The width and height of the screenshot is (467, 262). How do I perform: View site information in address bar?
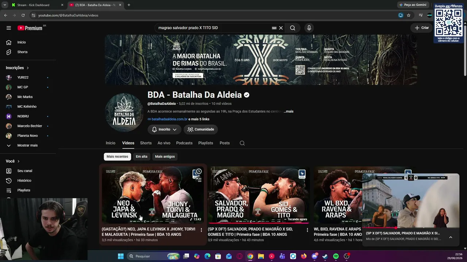click(x=33, y=15)
